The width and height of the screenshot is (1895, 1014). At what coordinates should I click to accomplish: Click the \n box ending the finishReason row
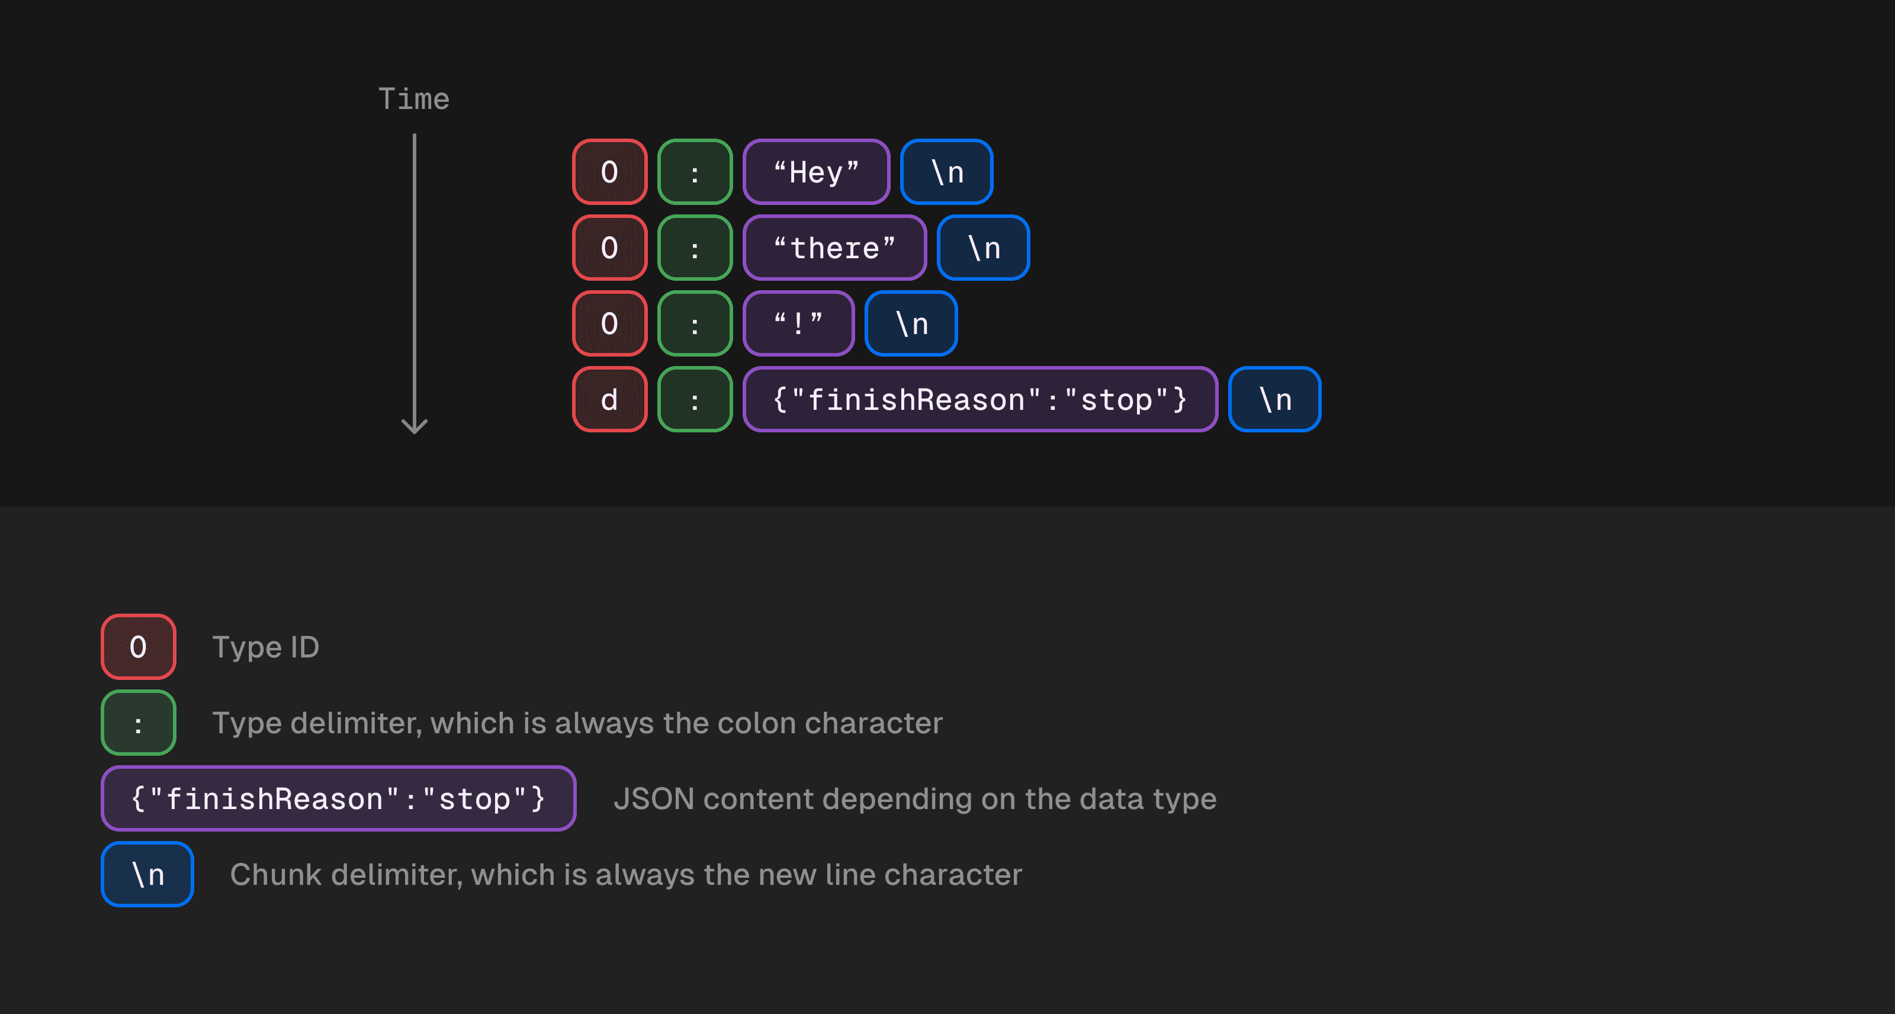coord(1274,400)
